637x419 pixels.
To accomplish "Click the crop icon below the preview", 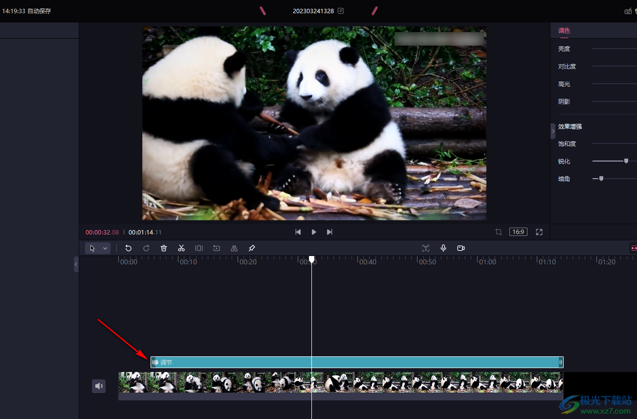I will pyautogui.click(x=499, y=232).
